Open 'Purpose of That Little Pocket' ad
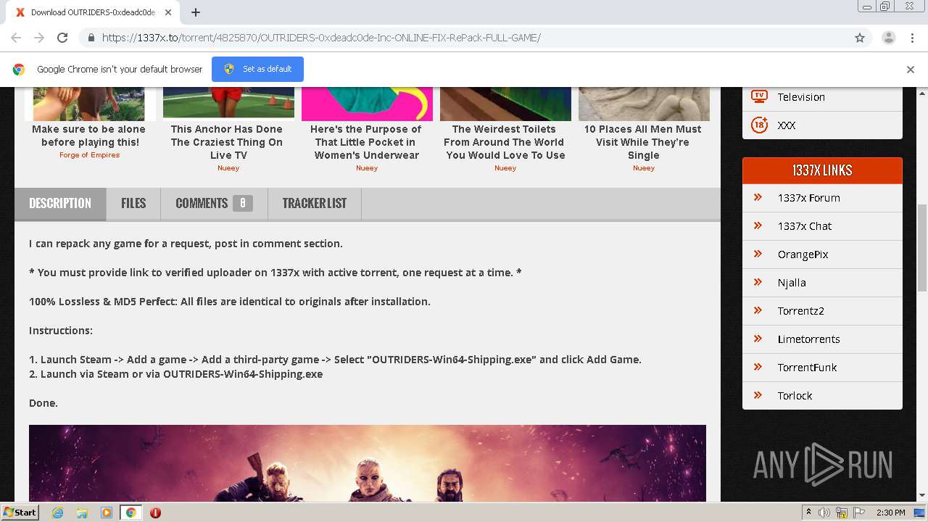The image size is (928, 522). (367, 142)
